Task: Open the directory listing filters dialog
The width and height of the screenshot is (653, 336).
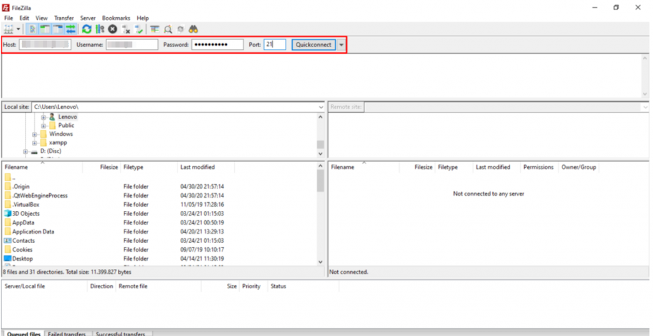Action: coord(155,29)
